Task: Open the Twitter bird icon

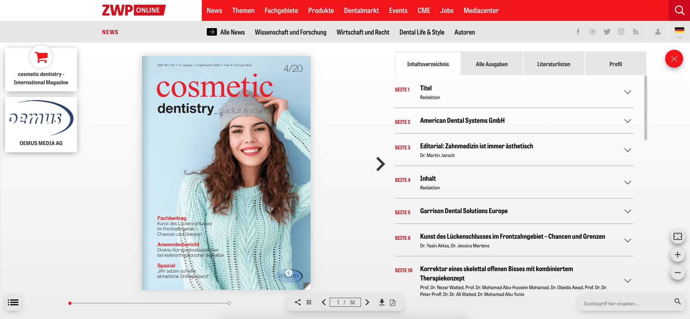Action: point(607,32)
